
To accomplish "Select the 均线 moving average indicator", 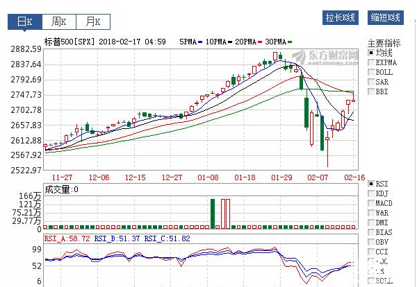I will [x=381, y=53].
